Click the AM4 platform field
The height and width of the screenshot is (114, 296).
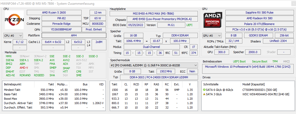coord(74,35)
